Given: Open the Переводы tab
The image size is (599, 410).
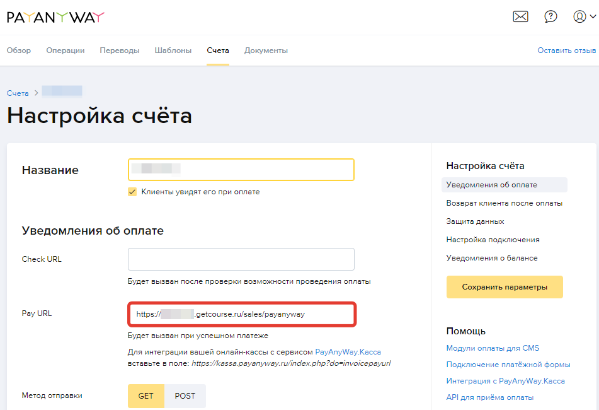Looking at the screenshot, I should (x=120, y=50).
